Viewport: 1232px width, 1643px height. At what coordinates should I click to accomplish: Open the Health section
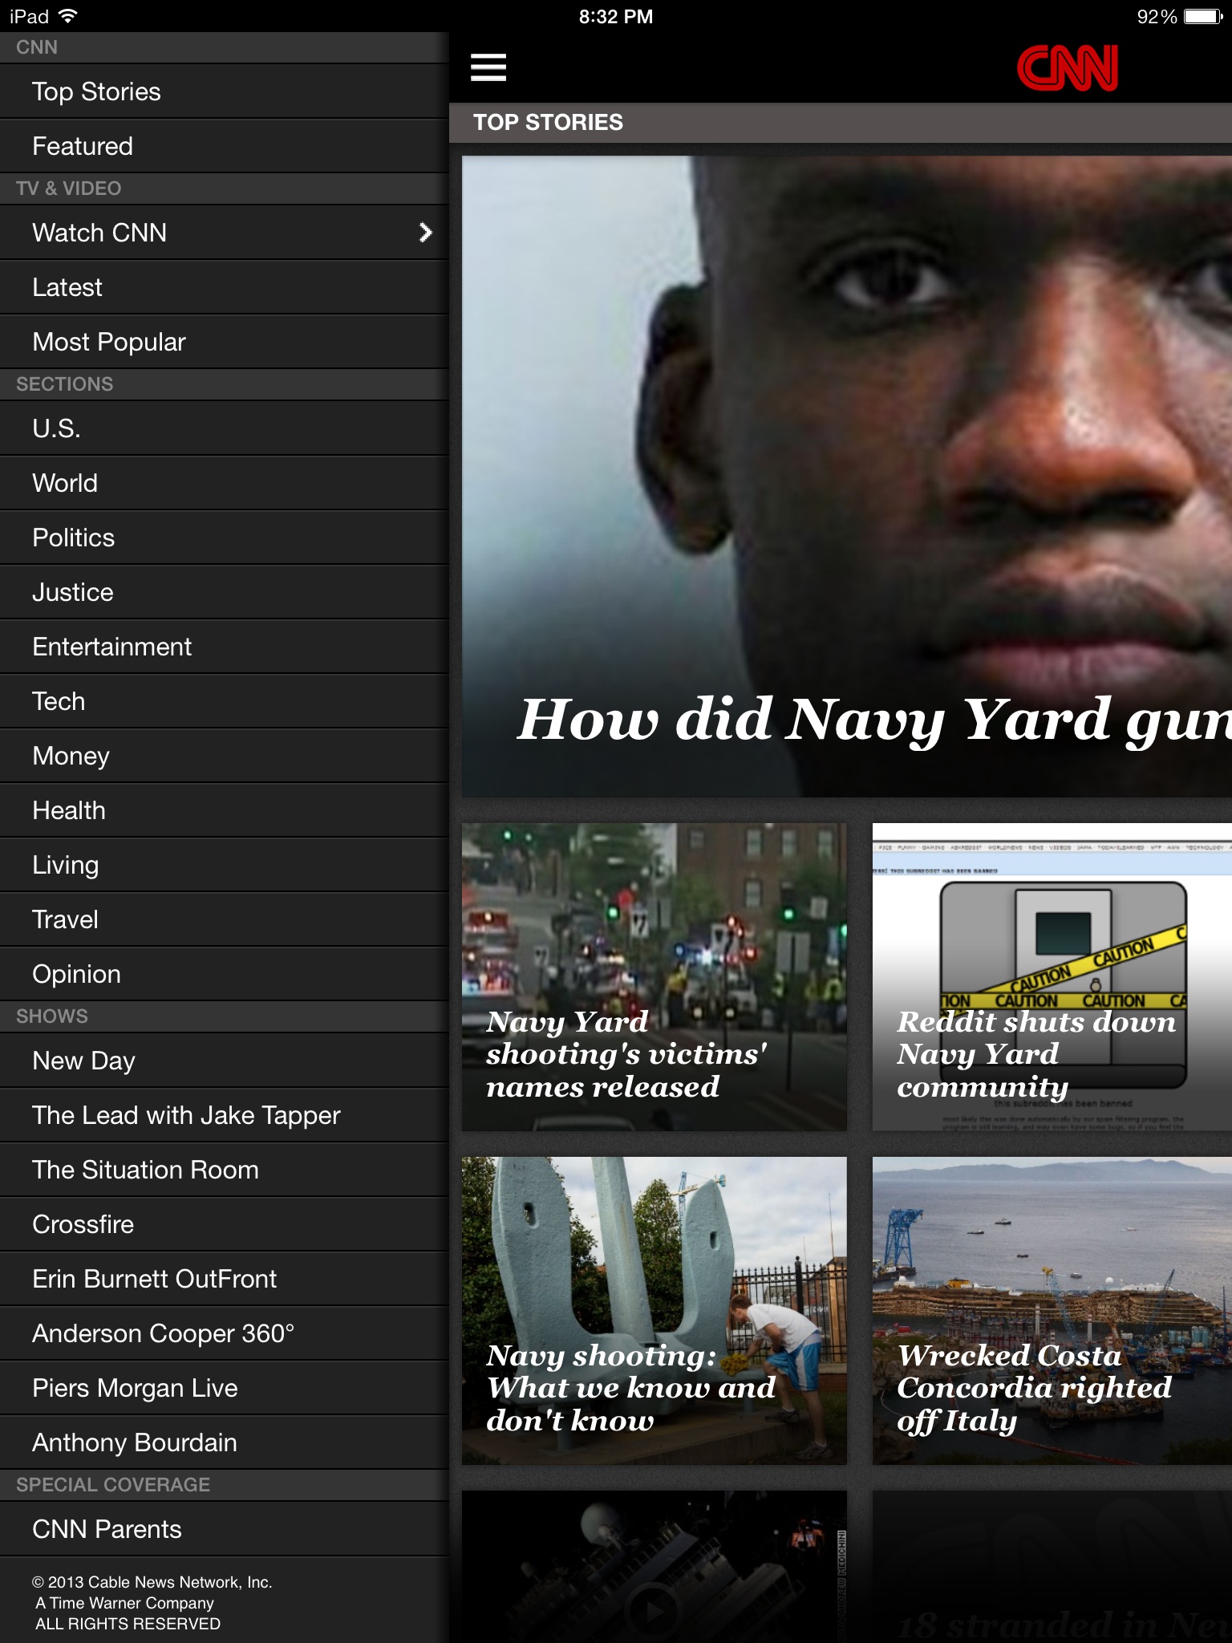224,810
